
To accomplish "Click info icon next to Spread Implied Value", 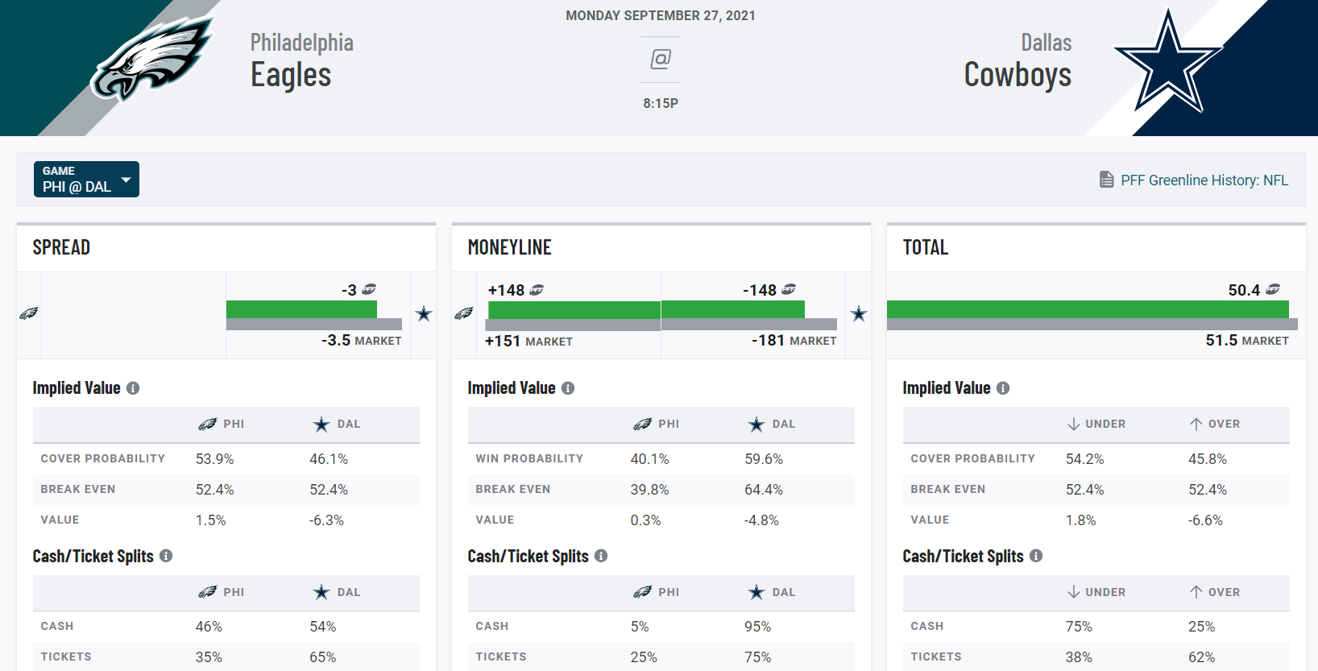I will coord(133,388).
